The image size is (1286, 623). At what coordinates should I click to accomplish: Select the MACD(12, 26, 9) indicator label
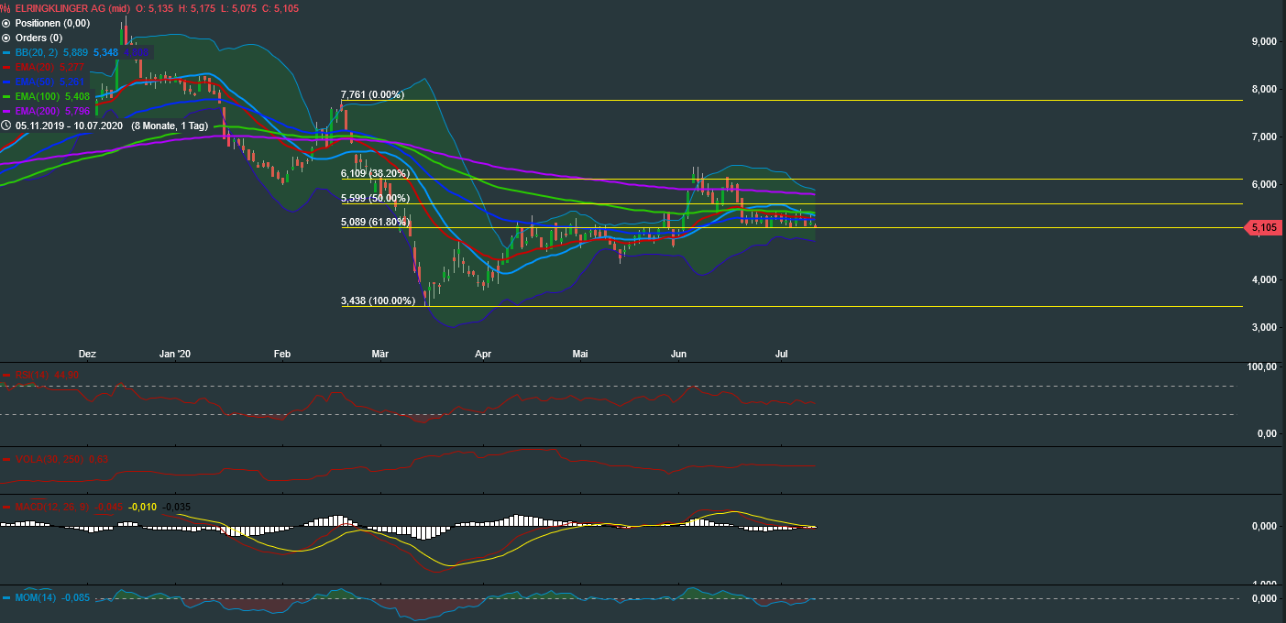tap(53, 507)
